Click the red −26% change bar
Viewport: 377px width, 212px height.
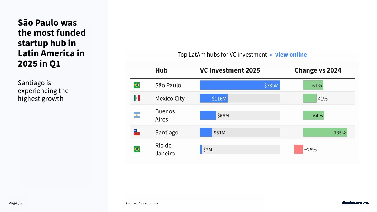coord(298,149)
